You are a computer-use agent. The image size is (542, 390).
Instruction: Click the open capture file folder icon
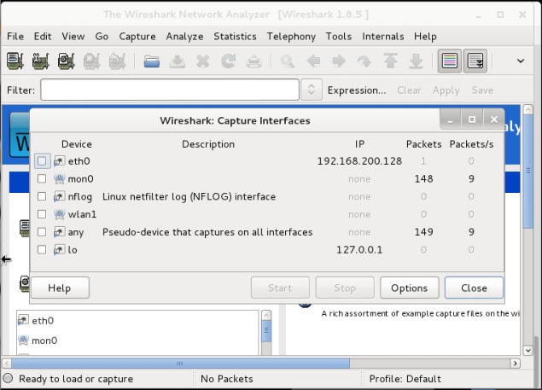click(152, 61)
